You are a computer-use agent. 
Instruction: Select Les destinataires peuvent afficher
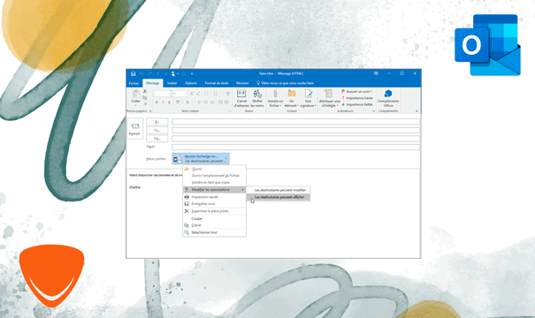(x=279, y=197)
